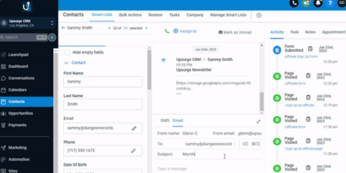Toggle the Hide empty fields checkbox
The width and height of the screenshot is (346, 173).
coord(67,52)
